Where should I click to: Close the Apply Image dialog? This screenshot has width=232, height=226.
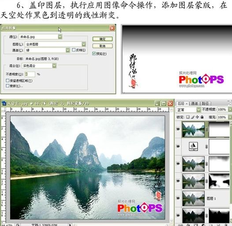coord(112,28)
